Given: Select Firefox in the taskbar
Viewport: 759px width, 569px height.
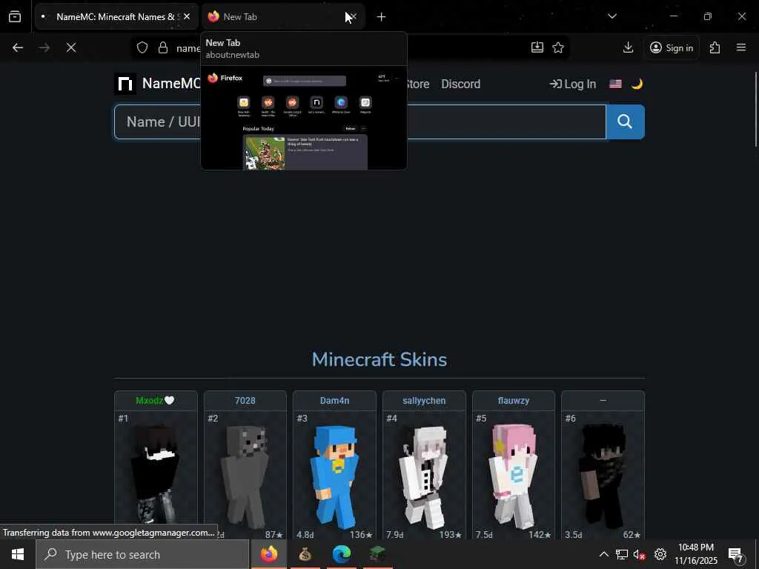Looking at the screenshot, I should coord(269,554).
